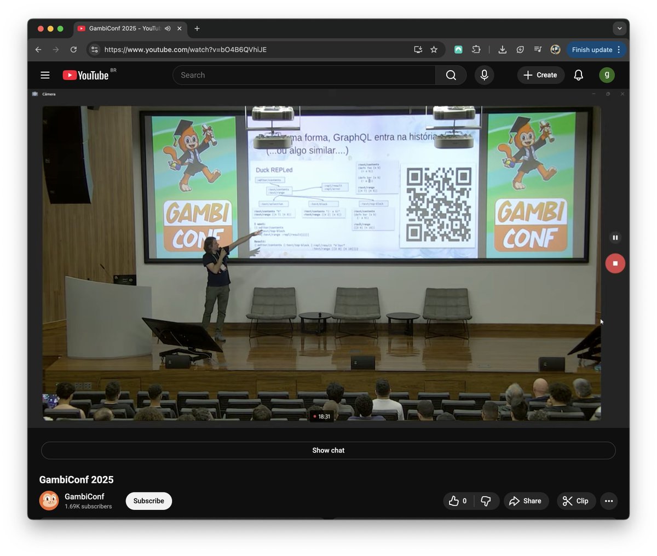
Task: Reload the YouTube page
Action: pos(73,49)
